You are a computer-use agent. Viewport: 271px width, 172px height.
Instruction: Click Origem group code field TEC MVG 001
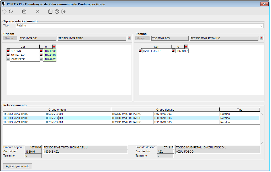[38, 38]
